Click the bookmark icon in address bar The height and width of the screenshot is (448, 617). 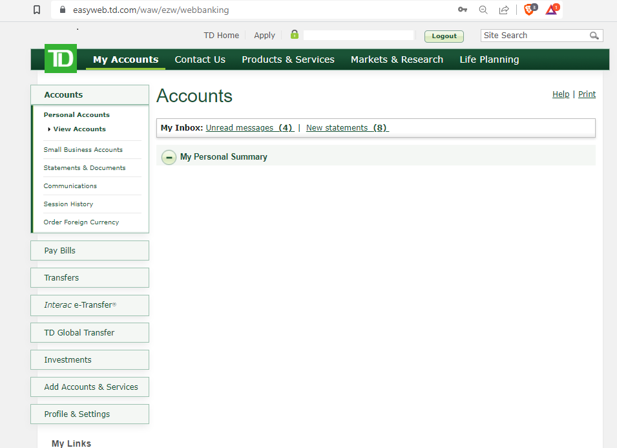pyautogui.click(x=37, y=10)
